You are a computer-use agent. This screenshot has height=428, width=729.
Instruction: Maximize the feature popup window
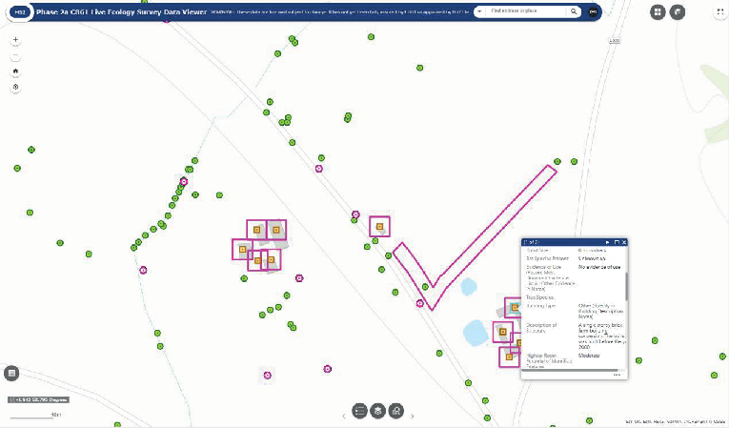tap(617, 242)
